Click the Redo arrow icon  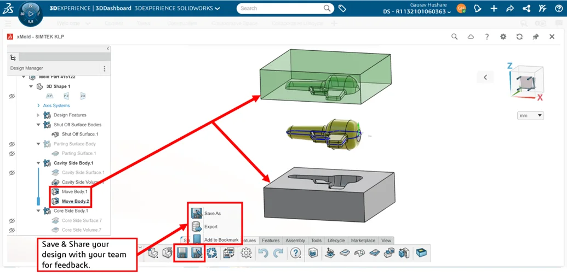pyautogui.click(x=278, y=253)
